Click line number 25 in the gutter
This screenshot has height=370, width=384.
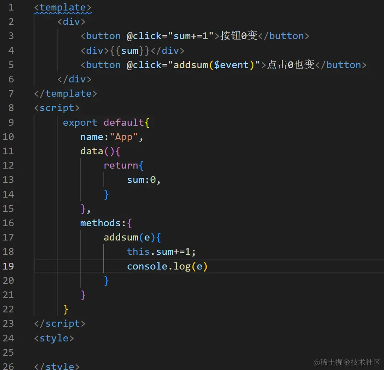click(8, 353)
